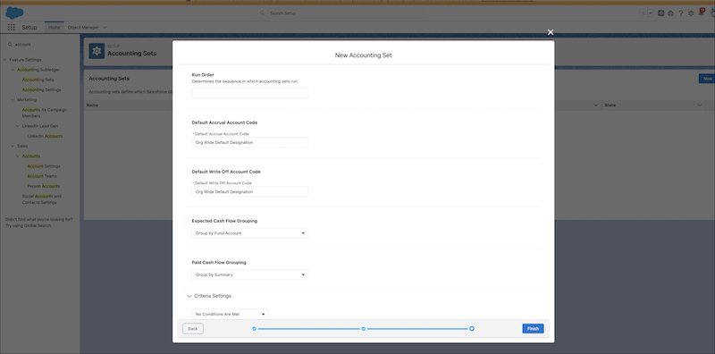Screen dimensions: 715x354
Task: Collapse the LinkedIn Lead Gen node
Action: coord(18,126)
